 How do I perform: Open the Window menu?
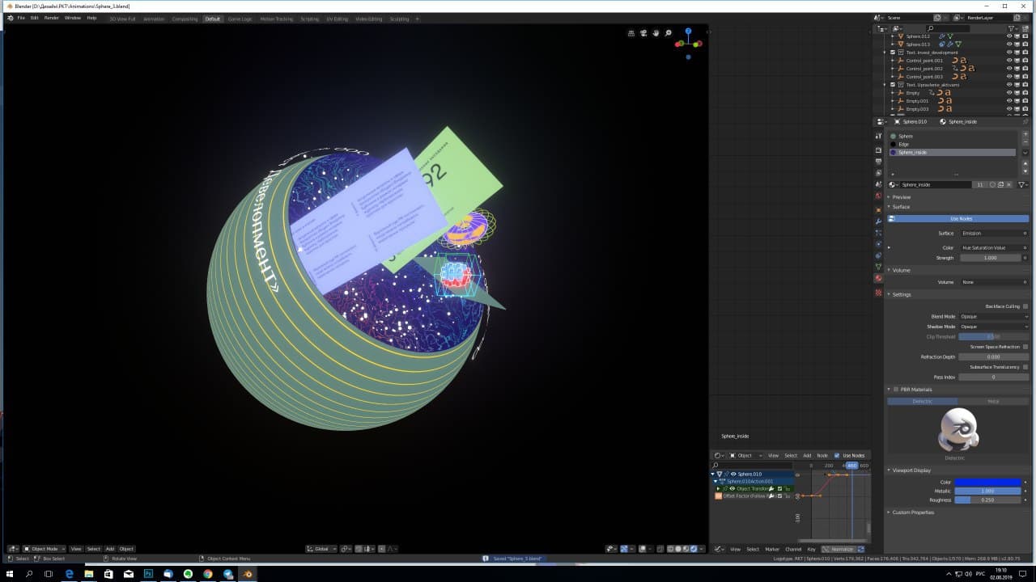[73, 18]
